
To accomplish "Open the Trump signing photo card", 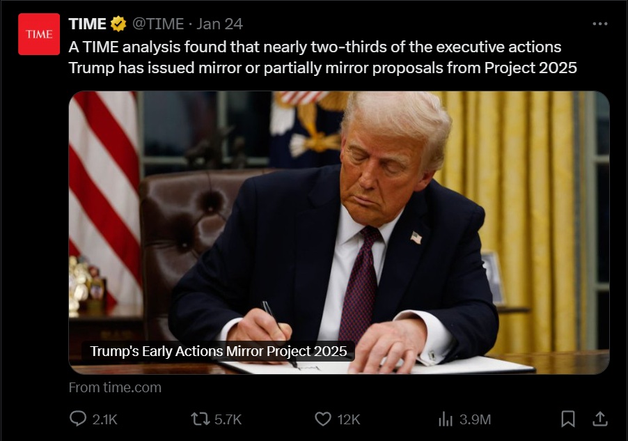I will point(339,233).
